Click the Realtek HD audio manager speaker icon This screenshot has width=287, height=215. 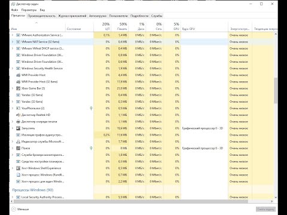point(18,115)
